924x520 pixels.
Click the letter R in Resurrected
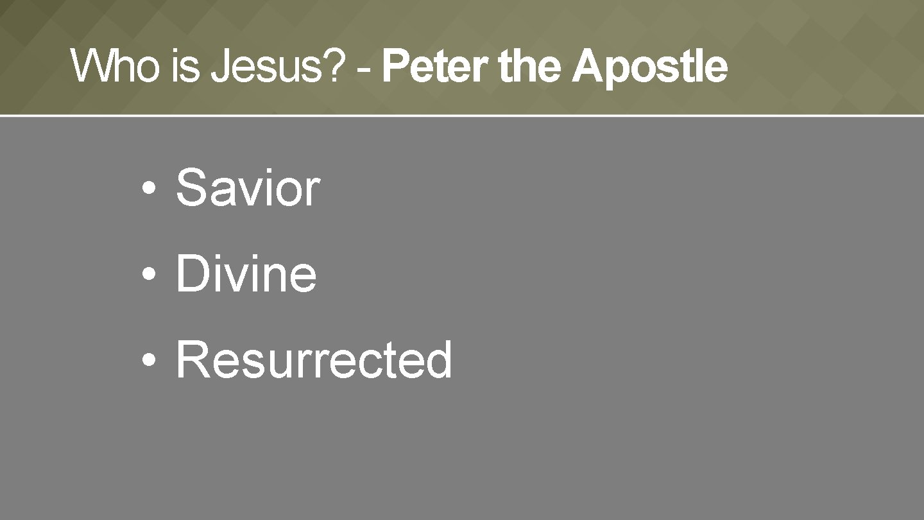tap(191, 360)
